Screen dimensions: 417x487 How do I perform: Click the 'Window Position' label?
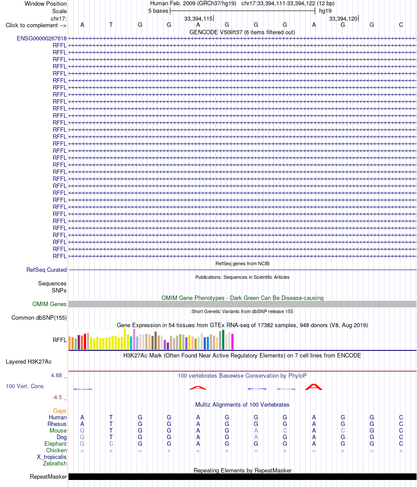coord(46,4)
